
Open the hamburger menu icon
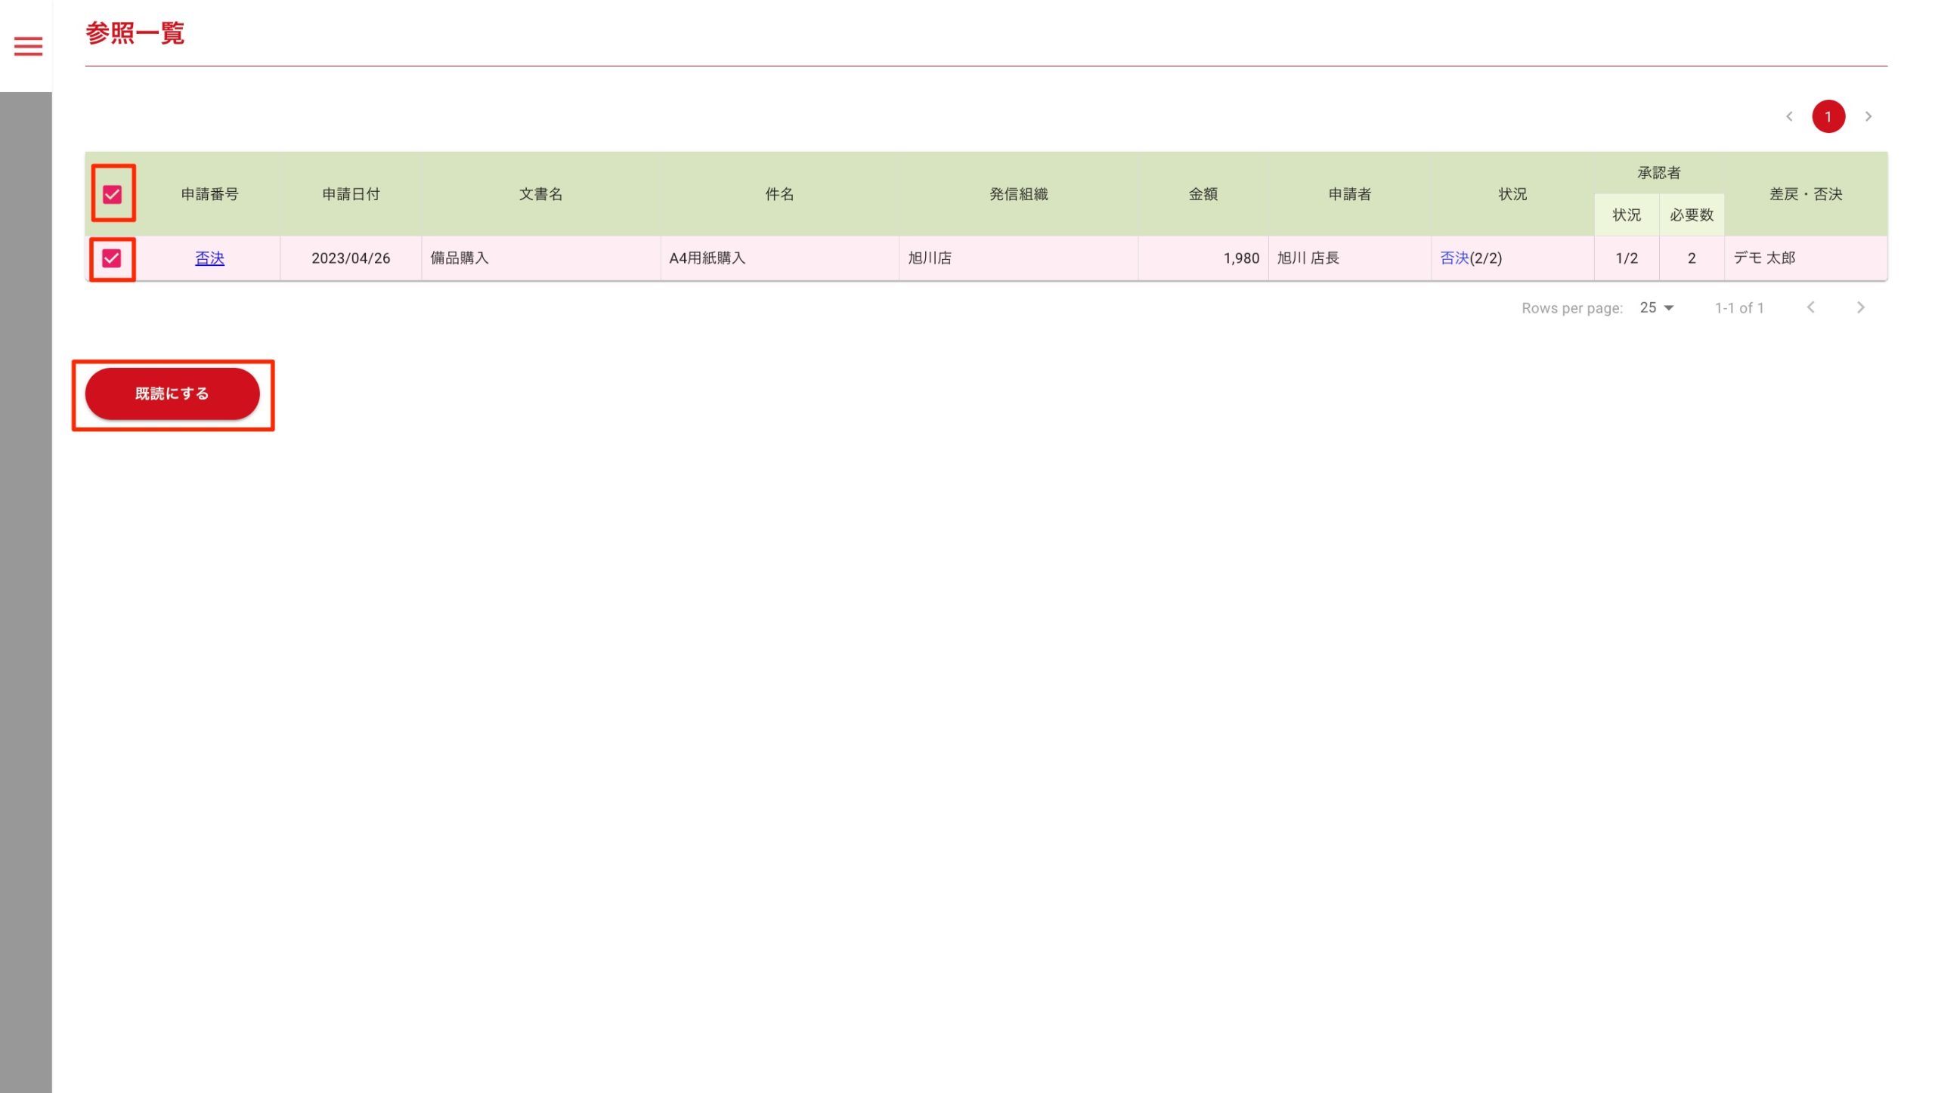coord(28,46)
